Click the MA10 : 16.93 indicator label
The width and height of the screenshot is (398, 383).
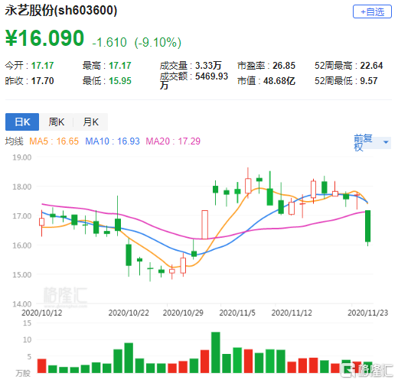[x=113, y=141]
